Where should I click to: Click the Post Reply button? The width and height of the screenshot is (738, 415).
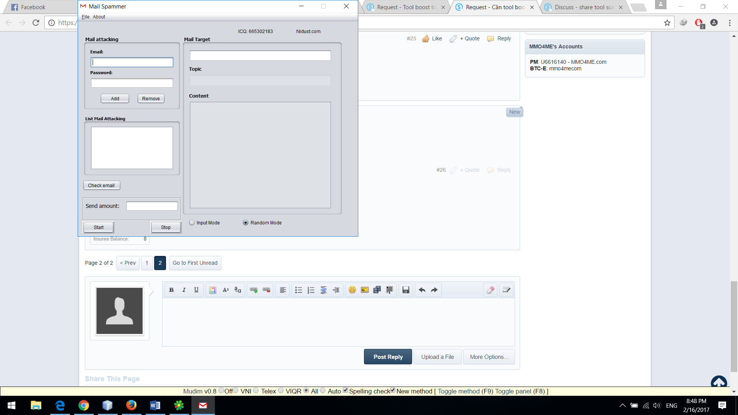[x=388, y=357]
